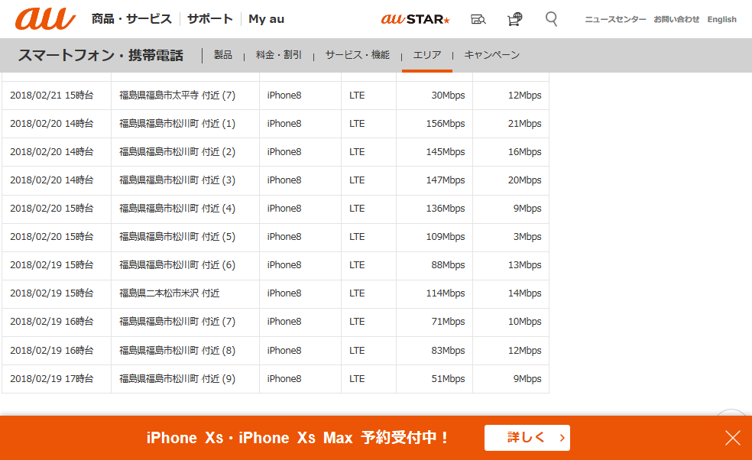Click the 3Mbps upload value
Viewport: 752px width, 460px height.
tap(527, 236)
